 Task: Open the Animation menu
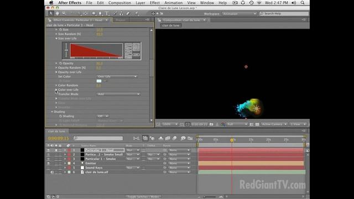(173, 3)
